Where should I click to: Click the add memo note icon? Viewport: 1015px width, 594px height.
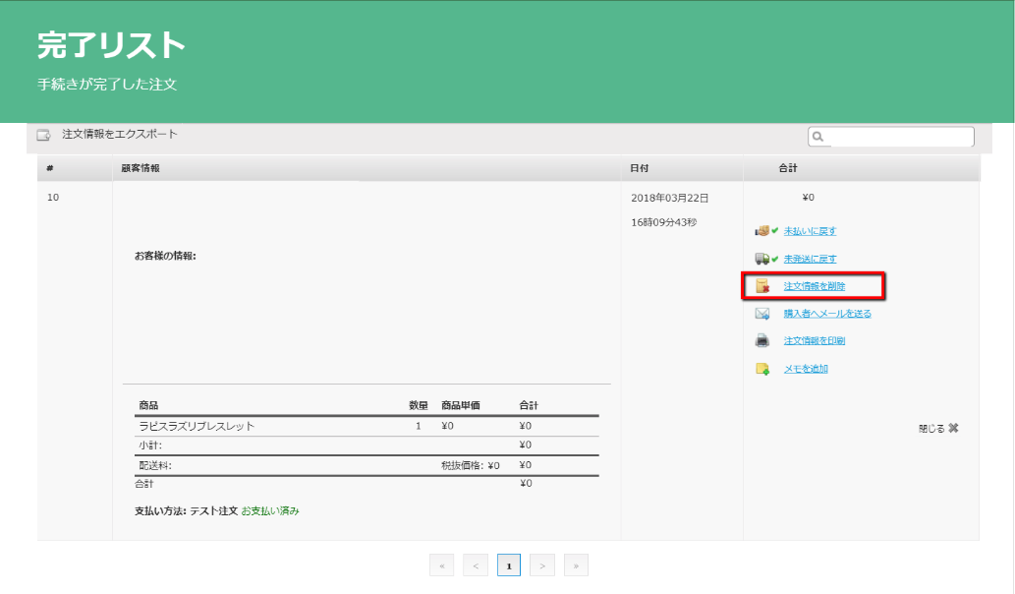[x=762, y=369]
